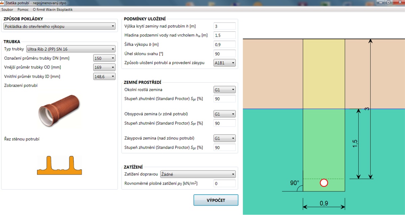This screenshot has width=405, height=215.
Task: Open the O firmě Wavin Ekoplastik menu
Action: [x=53, y=9]
